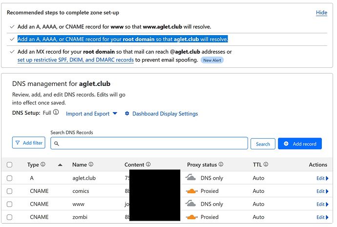337x227 pixels.
Task: Open the Import and Export dropdown
Action: tap(91, 113)
